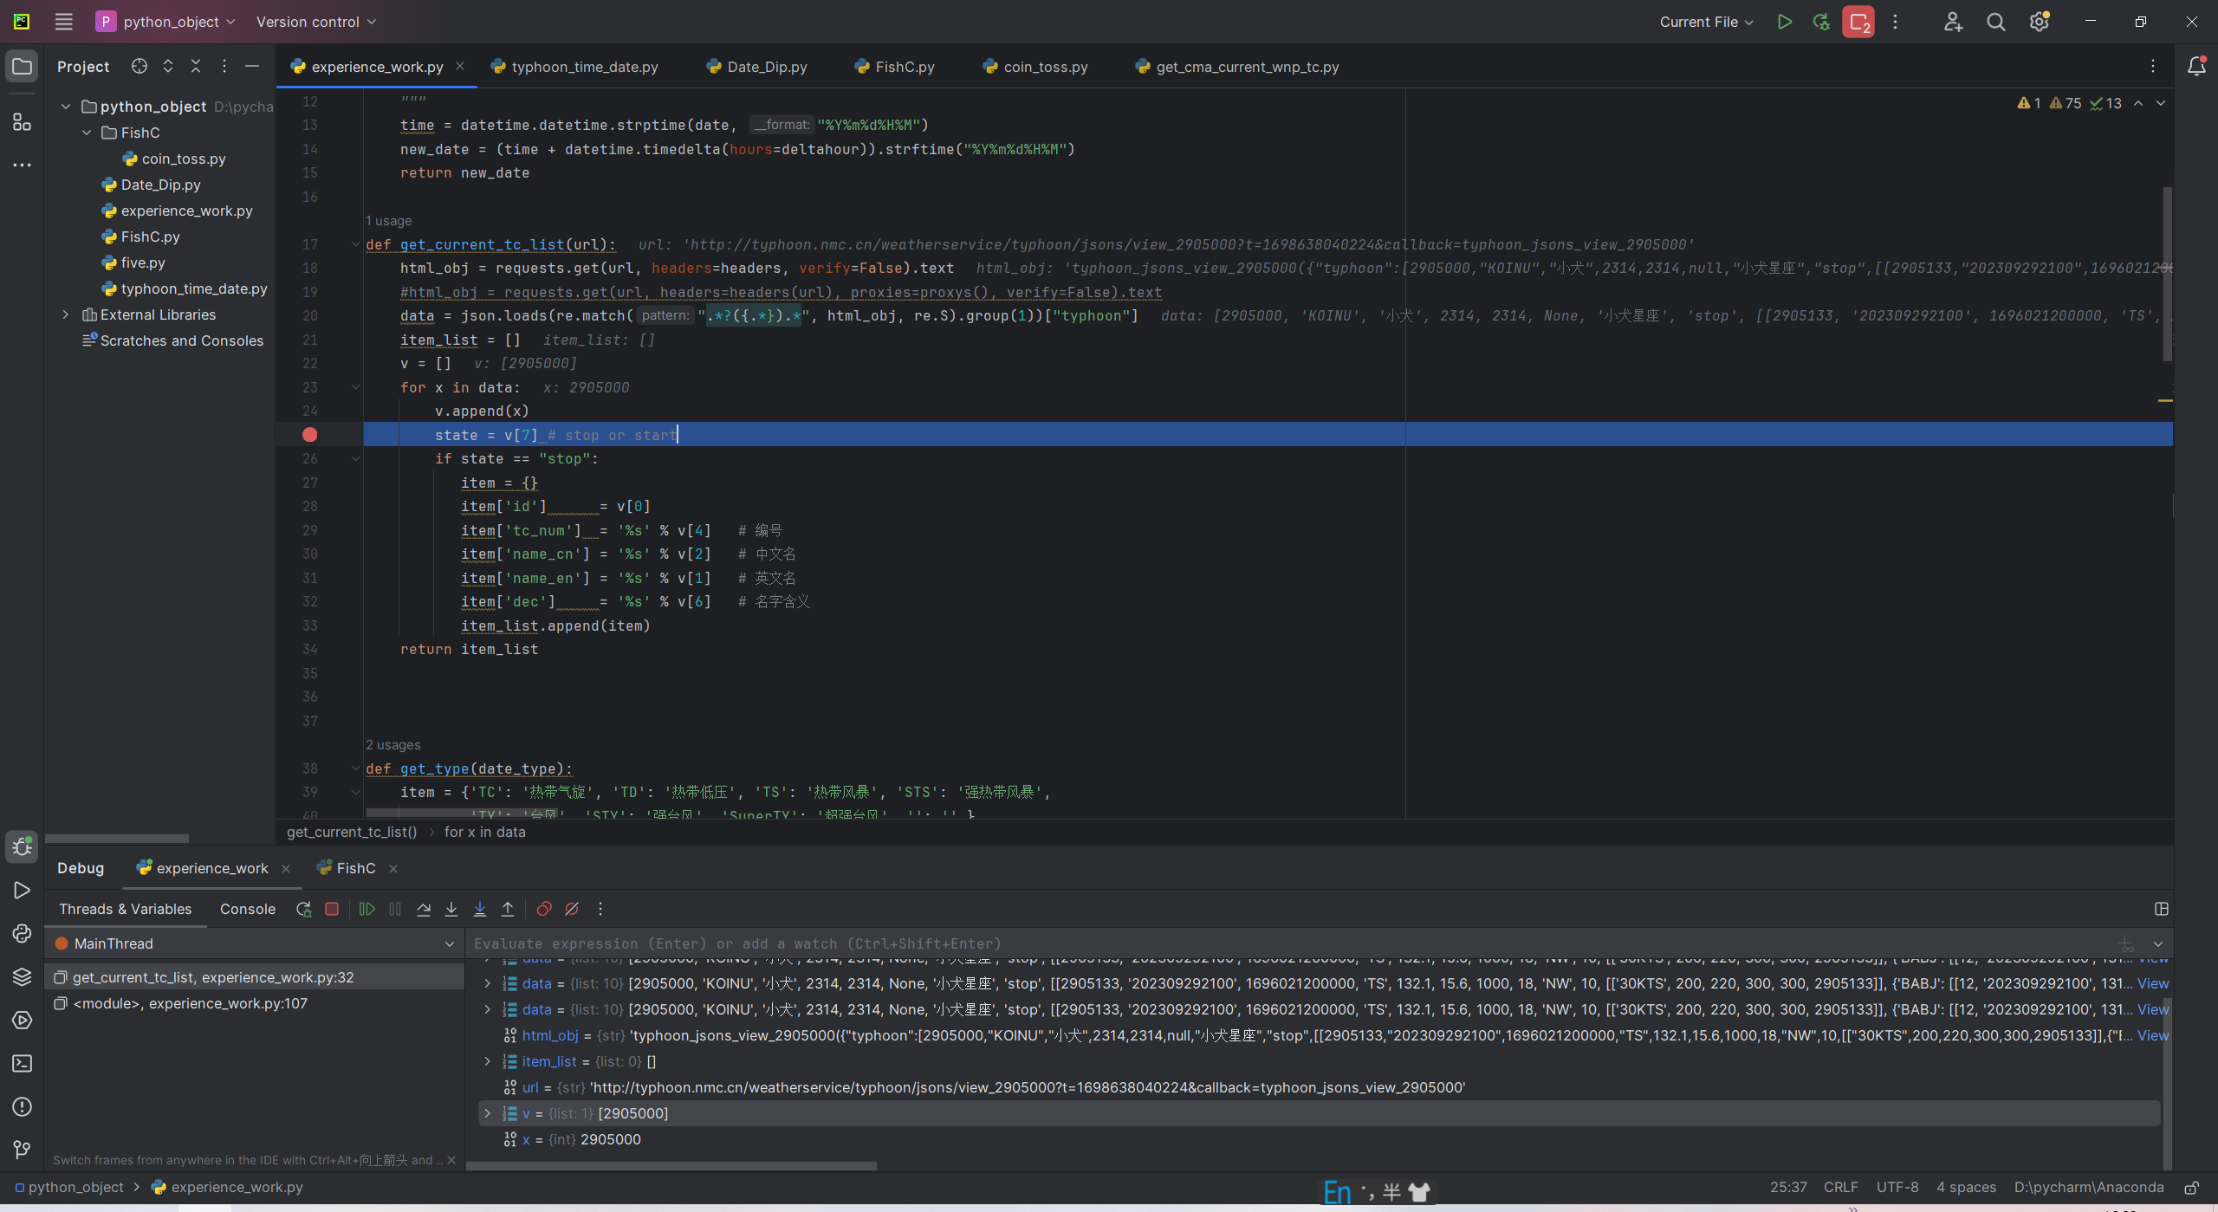Open Code With Me user icon
Image resolution: width=2218 pixels, height=1212 pixels.
coord(1953,22)
